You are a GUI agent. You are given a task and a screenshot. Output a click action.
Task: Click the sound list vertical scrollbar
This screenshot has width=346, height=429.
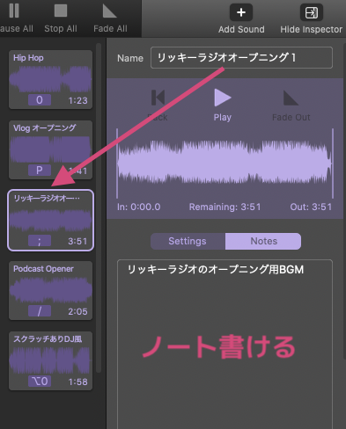click(99, 208)
